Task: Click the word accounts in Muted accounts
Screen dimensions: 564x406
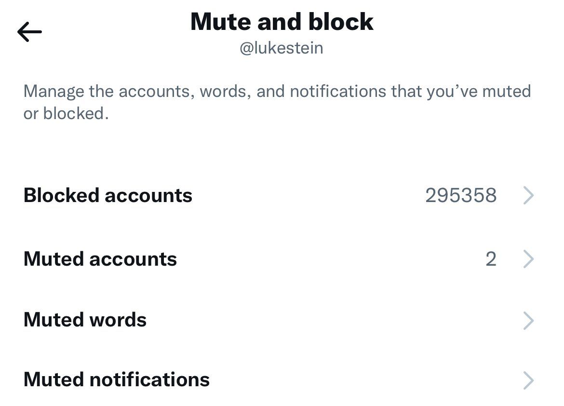Action: click(133, 259)
